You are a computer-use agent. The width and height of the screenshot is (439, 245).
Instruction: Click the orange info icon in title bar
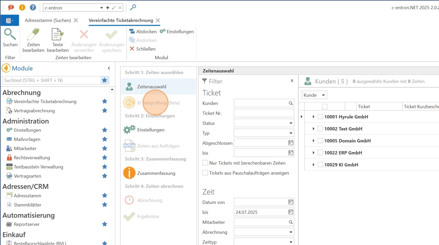(22, 7)
